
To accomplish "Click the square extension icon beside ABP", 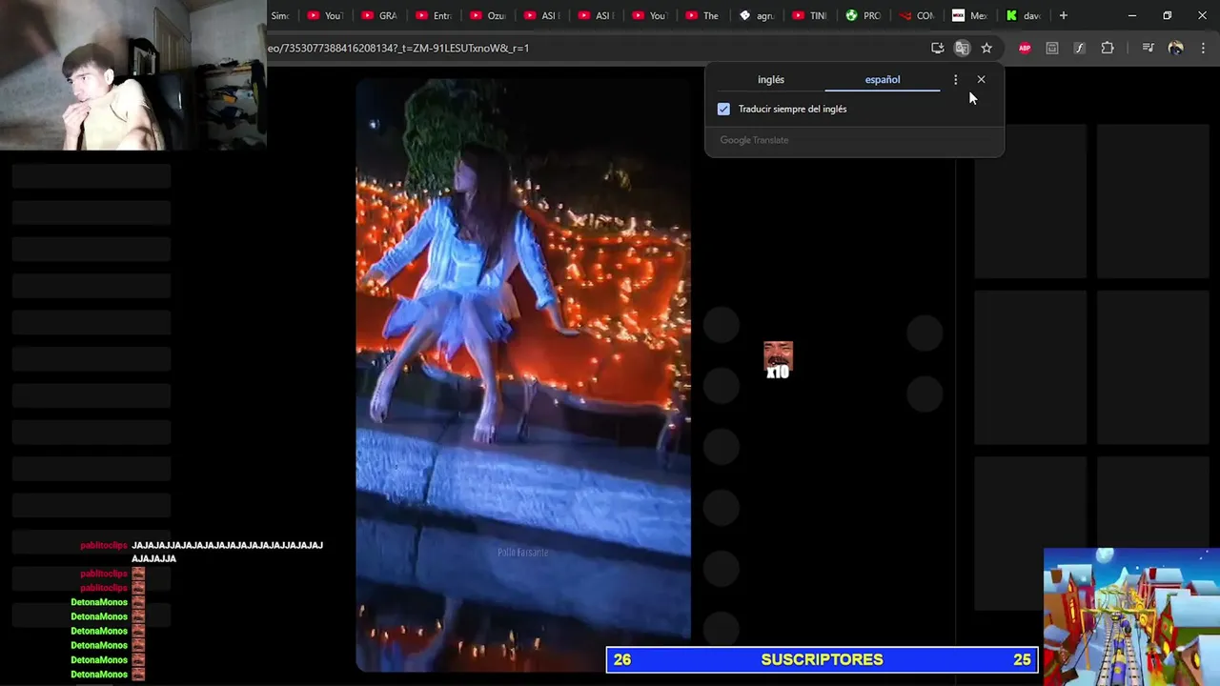I will [x=1052, y=48].
